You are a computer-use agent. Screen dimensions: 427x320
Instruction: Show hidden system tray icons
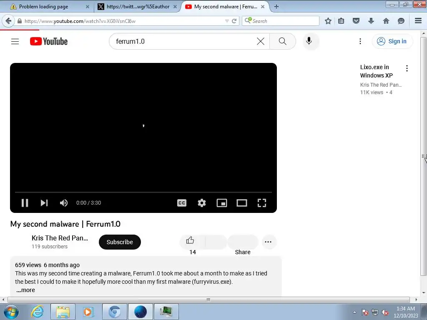pos(354,312)
